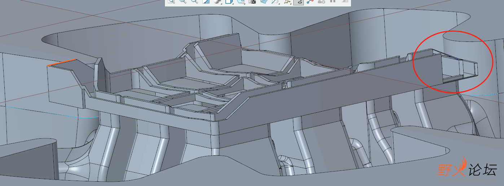This screenshot has width=504, height=186.
Task: Click the Zoom Out magnifier icon
Action: [x=194, y=1]
